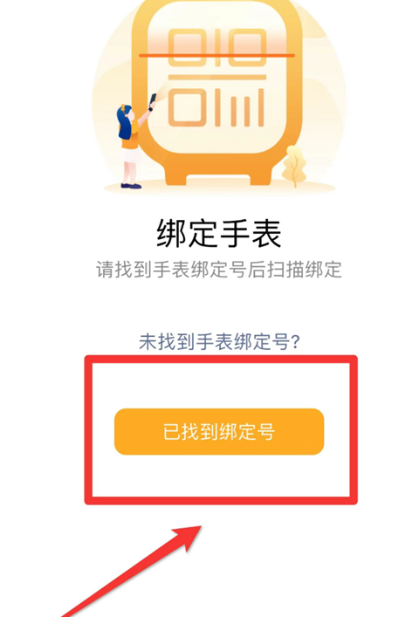This screenshot has width=419, height=617.
Task: Tap the orange scan line across the QR code
Action: 216,56
